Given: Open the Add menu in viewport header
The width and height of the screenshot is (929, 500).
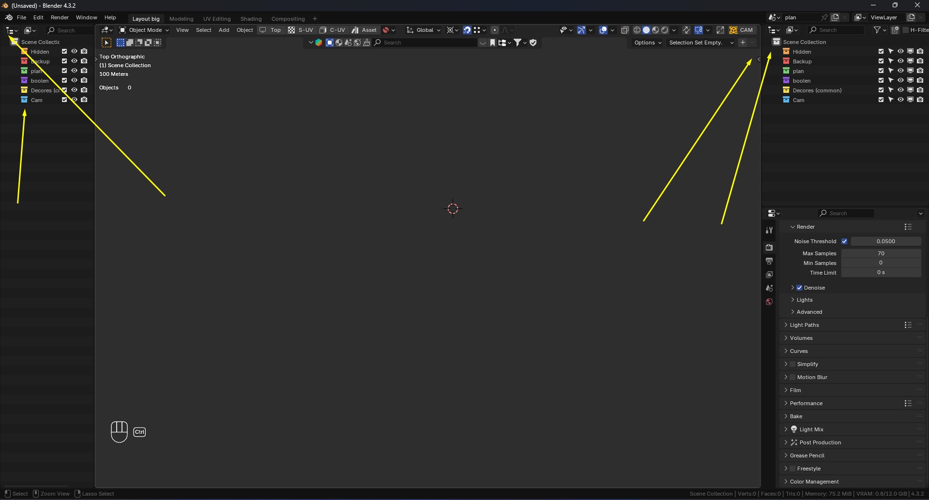Looking at the screenshot, I should [224, 30].
